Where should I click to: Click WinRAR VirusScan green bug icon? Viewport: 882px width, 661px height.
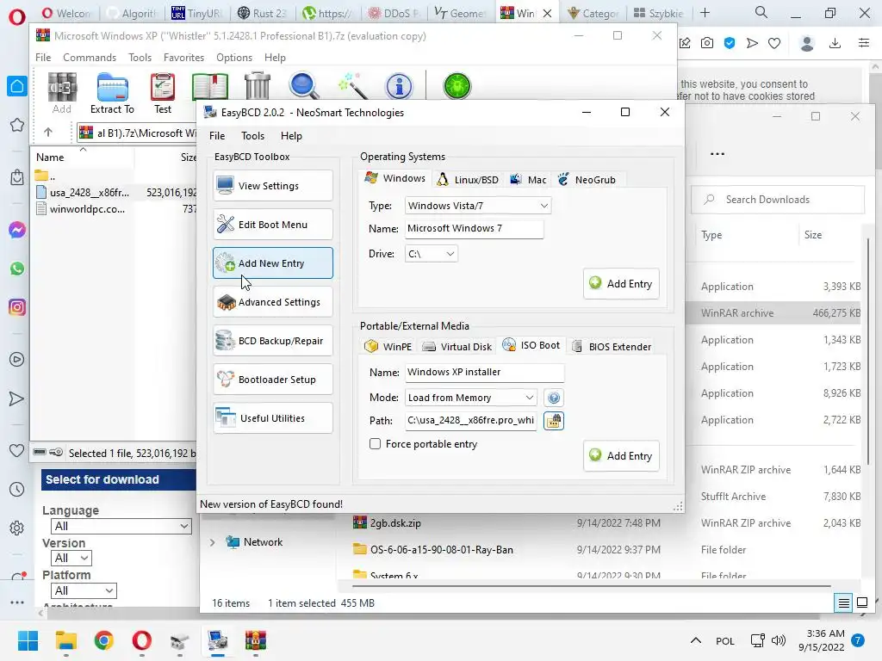point(457,87)
